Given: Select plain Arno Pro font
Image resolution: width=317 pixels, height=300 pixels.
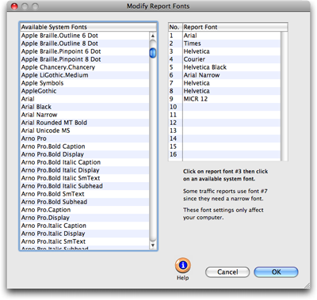Looking at the screenshot, I should point(85,139).
